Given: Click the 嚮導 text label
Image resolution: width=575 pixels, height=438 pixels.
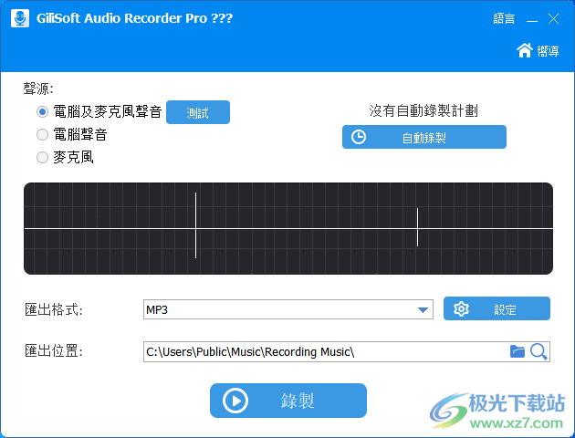Looking at the screenshot, I should click(x=549, y=51).
